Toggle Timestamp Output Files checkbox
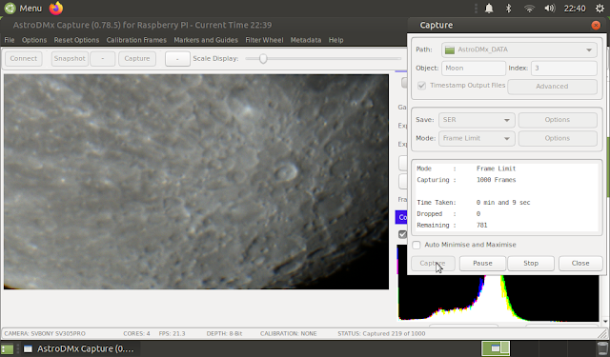The width and height of the screenshot is (610, 357). coord(421,86)
